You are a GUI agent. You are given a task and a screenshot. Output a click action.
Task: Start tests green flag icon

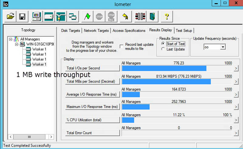[87, 16]
